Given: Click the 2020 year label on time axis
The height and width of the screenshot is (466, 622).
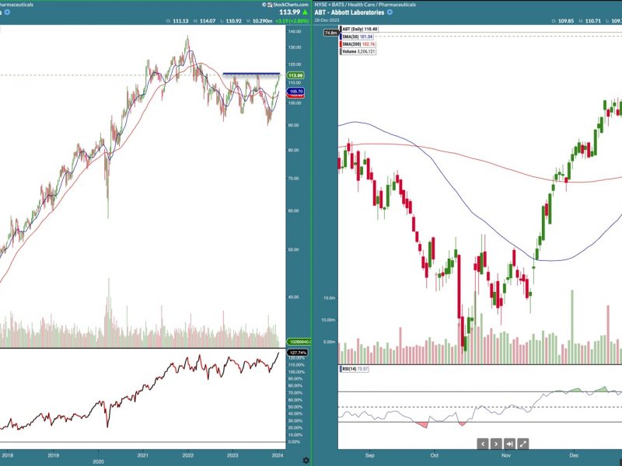Looking at the screenshot, I should (x=99, y=461).
